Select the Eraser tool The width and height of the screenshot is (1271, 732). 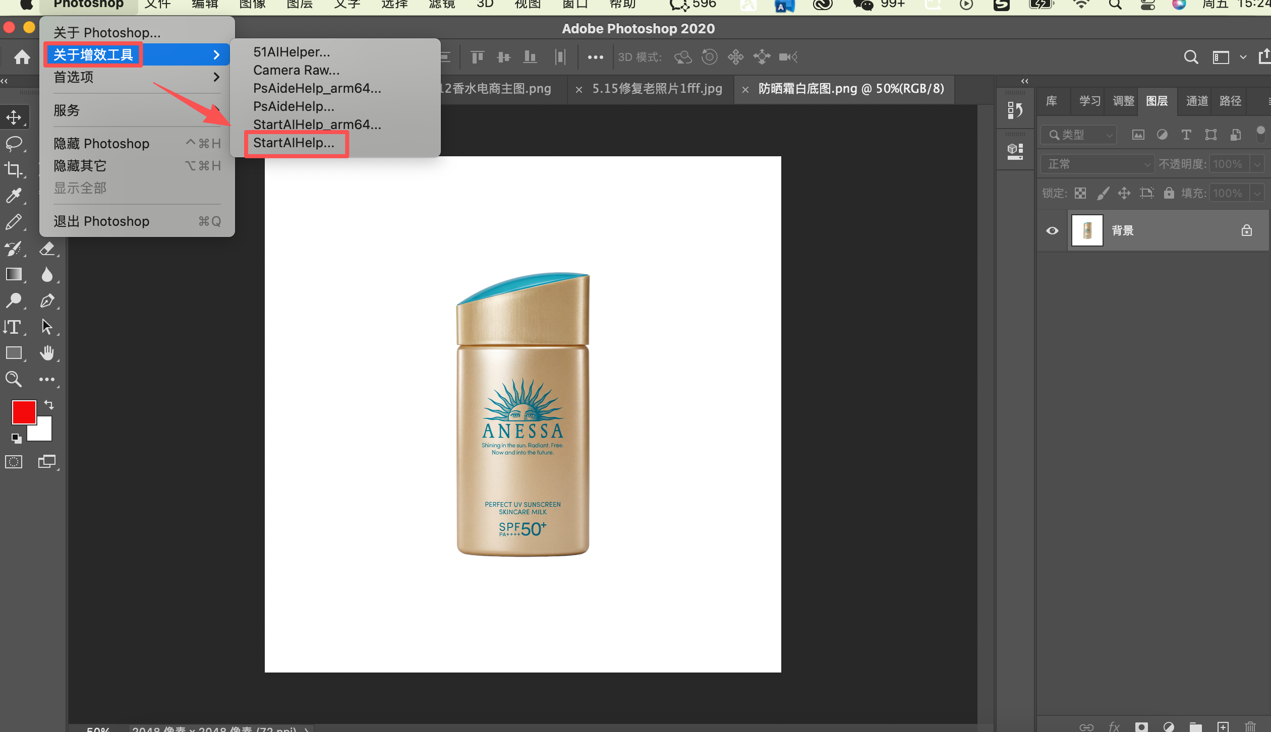pyautogui.click(x=47, y=248)
